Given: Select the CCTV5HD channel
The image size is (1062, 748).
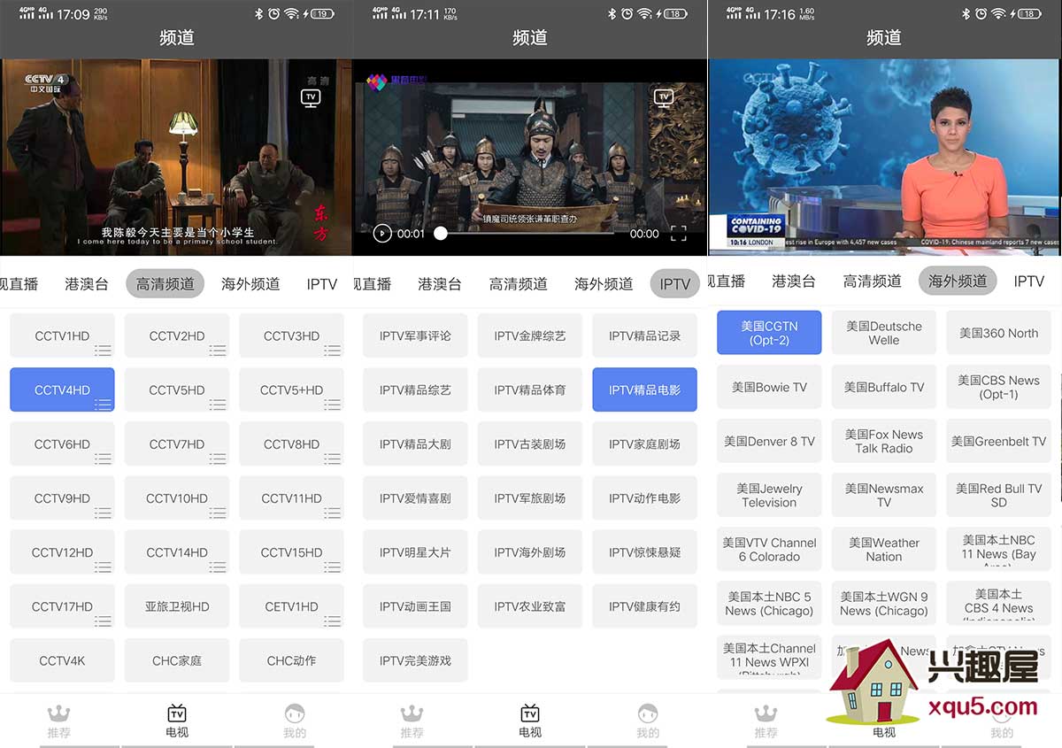Looking at the screenshot, I should coord(177,390).
